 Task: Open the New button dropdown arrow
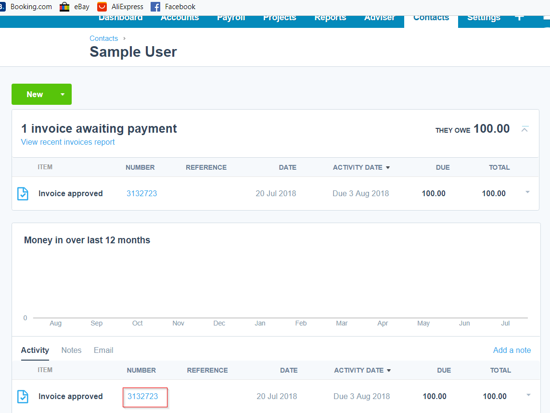pos(63,95)
